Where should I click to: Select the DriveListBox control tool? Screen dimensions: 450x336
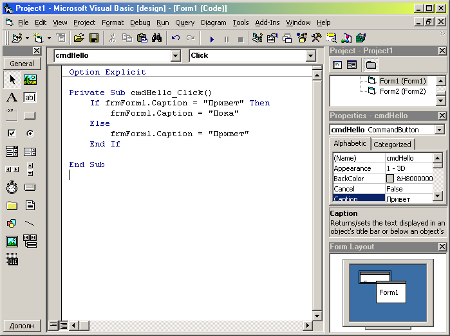(x=30, y=188)
